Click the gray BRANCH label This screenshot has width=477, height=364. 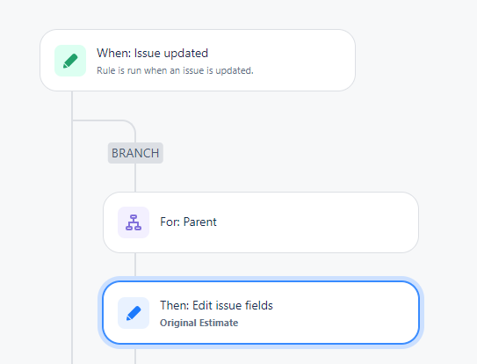(x=135, y=153)
